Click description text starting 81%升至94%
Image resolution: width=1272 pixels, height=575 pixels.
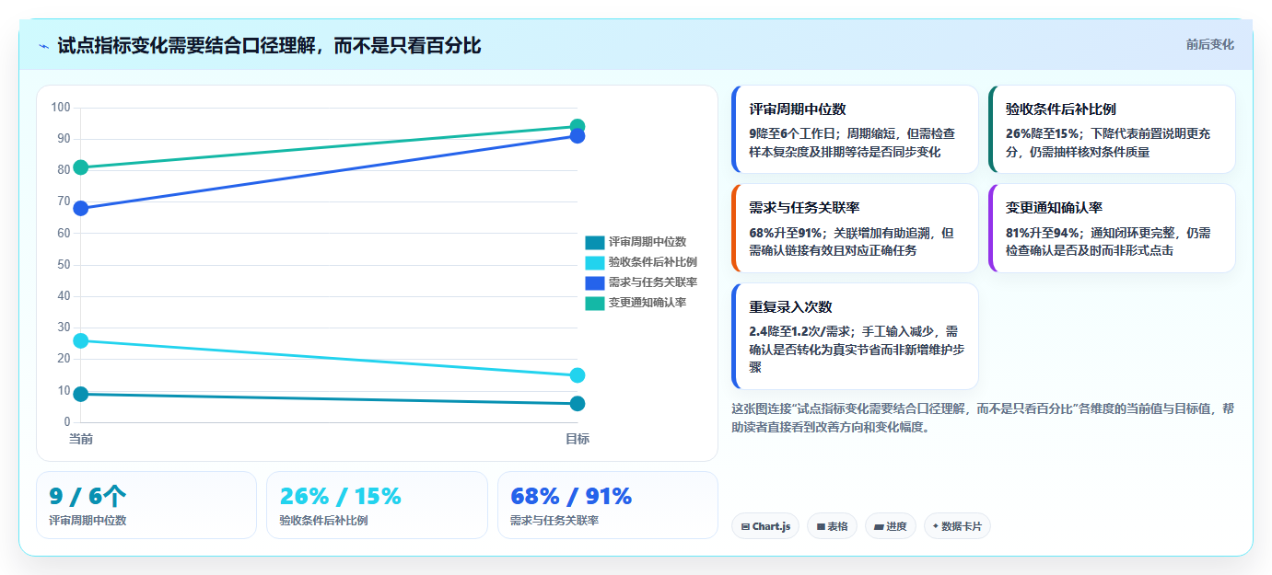[x=1108, y=242]
